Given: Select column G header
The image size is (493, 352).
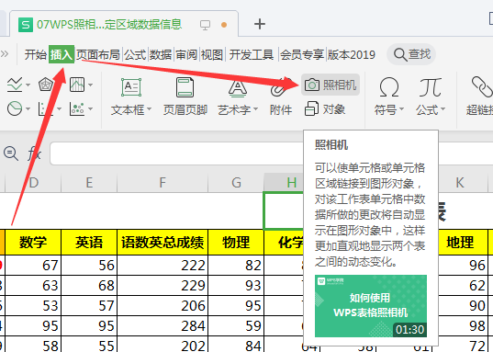Looking at the screenshot, I should [236, 183].
